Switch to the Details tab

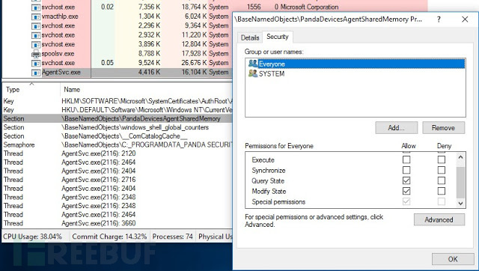[x=250, y=37]
